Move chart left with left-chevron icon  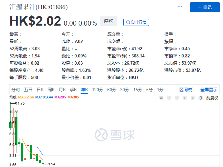[185, 98]
